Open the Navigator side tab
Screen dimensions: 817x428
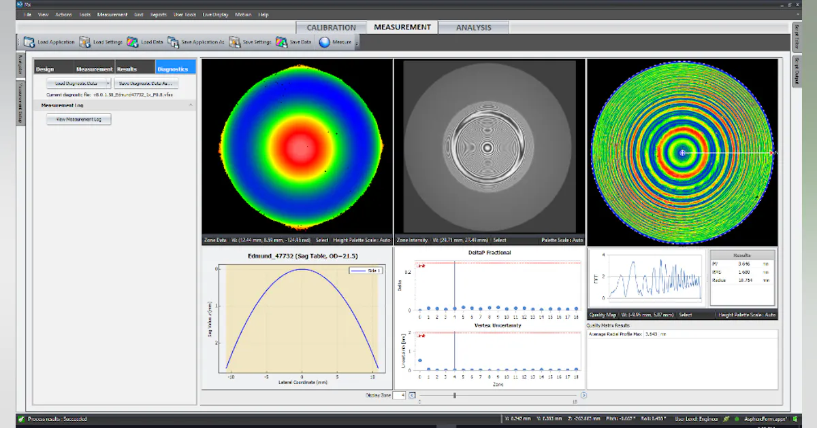point(20,66)
